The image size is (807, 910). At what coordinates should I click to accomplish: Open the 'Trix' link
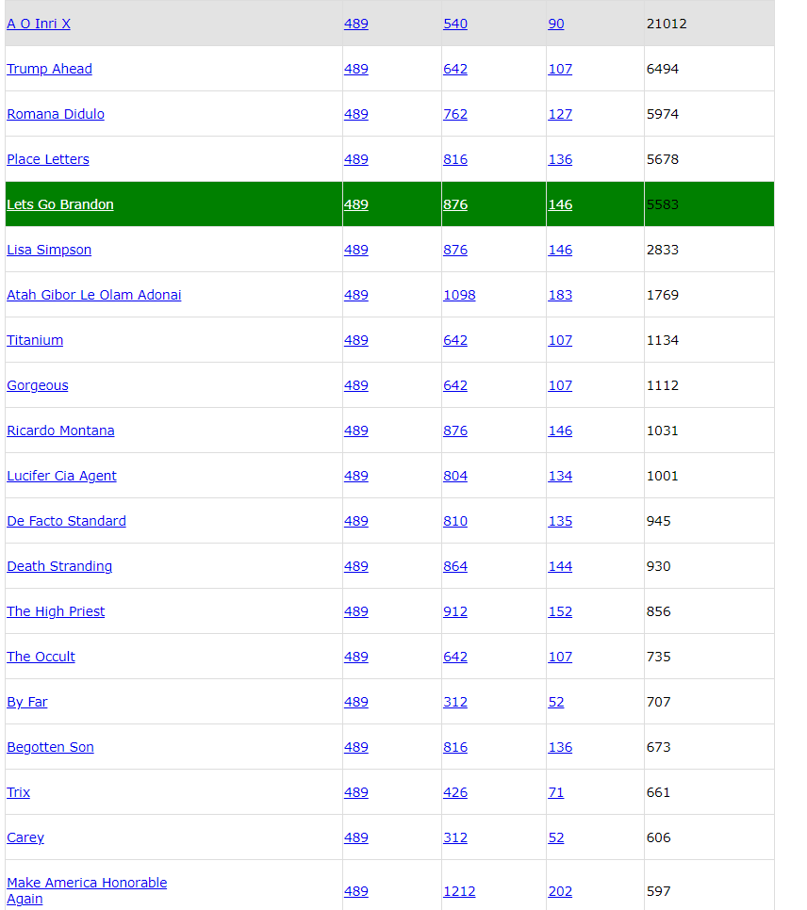[x=19, y=793]
